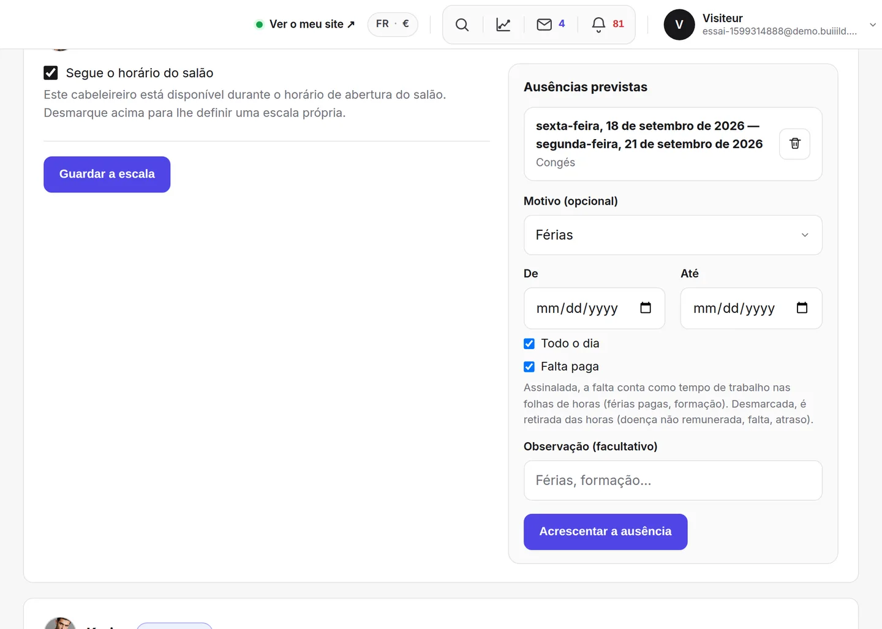
Task: Delete the 18 de setembro absence
Action: 794,144
